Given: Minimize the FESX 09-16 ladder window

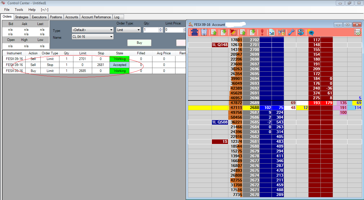Looking at the screenshot, I should click(338, 25).
